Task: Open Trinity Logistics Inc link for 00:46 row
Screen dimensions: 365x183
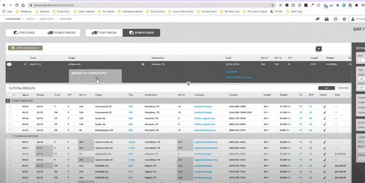Action: pyautogui.click(x=205, y=118)
